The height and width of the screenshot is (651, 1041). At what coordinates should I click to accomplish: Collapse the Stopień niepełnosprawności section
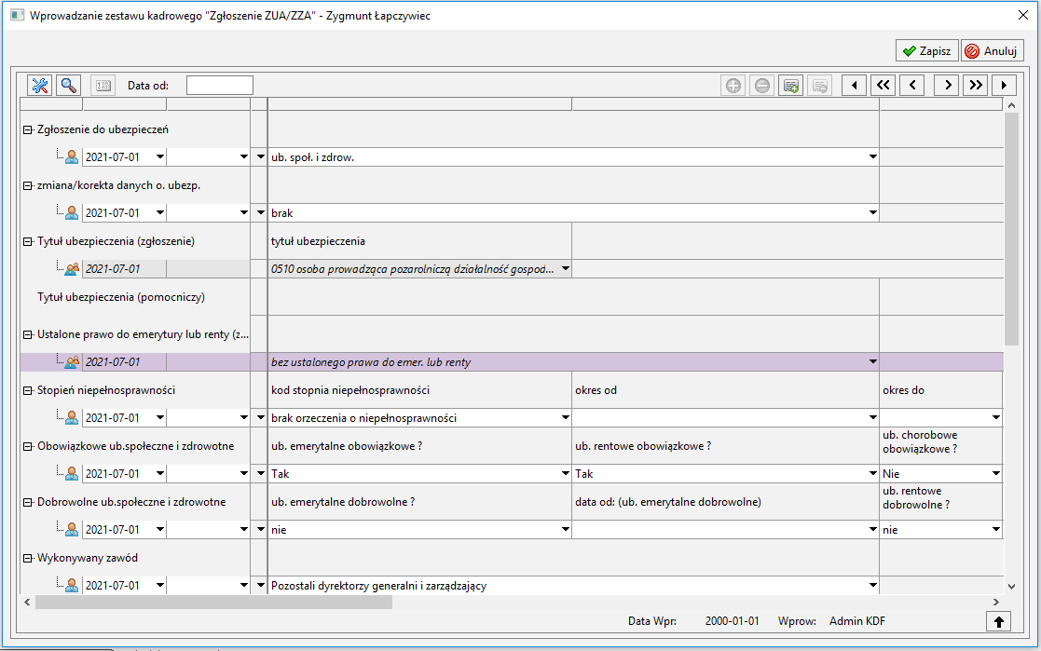(x=28, y=391)
